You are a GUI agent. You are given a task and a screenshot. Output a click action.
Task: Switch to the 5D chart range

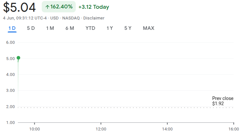31,28
